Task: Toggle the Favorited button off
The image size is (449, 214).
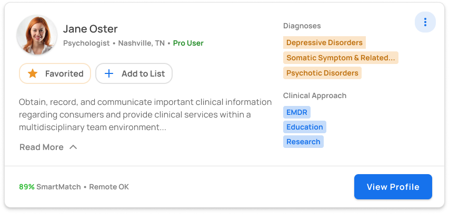Action: tap(55, 73)
